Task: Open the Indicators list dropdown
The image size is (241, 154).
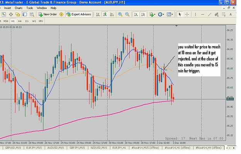Action: click(x=152, y=14)
